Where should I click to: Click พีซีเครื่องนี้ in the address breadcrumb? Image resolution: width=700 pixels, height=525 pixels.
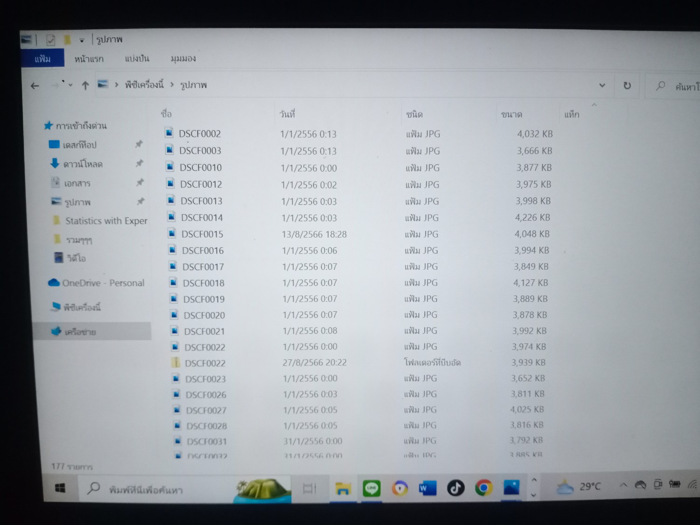click(x=144, y=84)
